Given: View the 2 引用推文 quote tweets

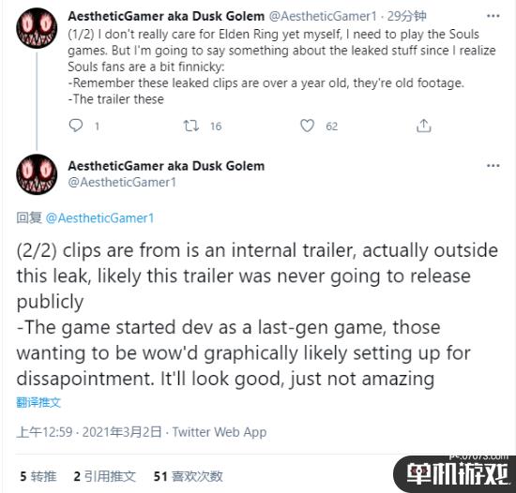Looking at the screenshot, I should click(105, 476).
